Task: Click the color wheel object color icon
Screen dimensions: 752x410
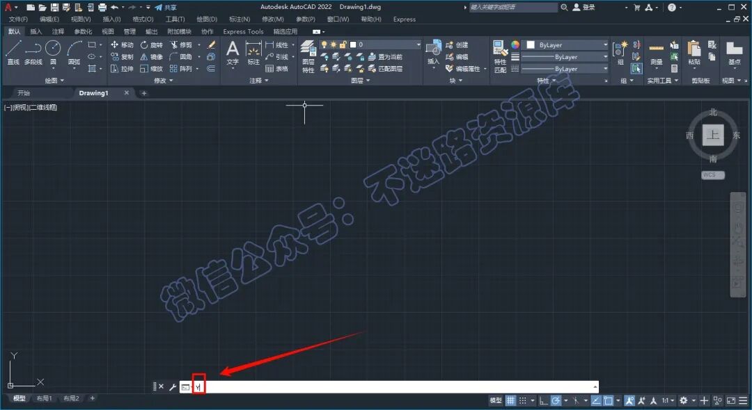Action: click(515, 44)
